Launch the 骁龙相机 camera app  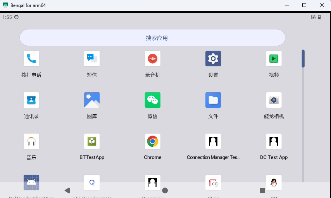click(x=274, y=100)
